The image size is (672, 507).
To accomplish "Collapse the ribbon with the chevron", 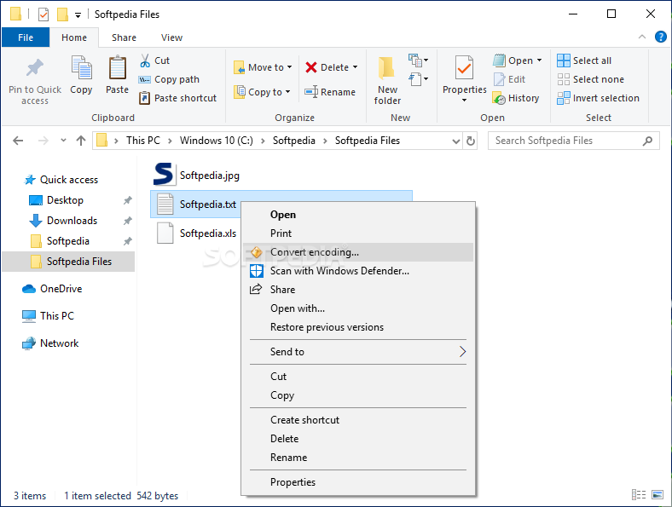I will click(642, 37).
